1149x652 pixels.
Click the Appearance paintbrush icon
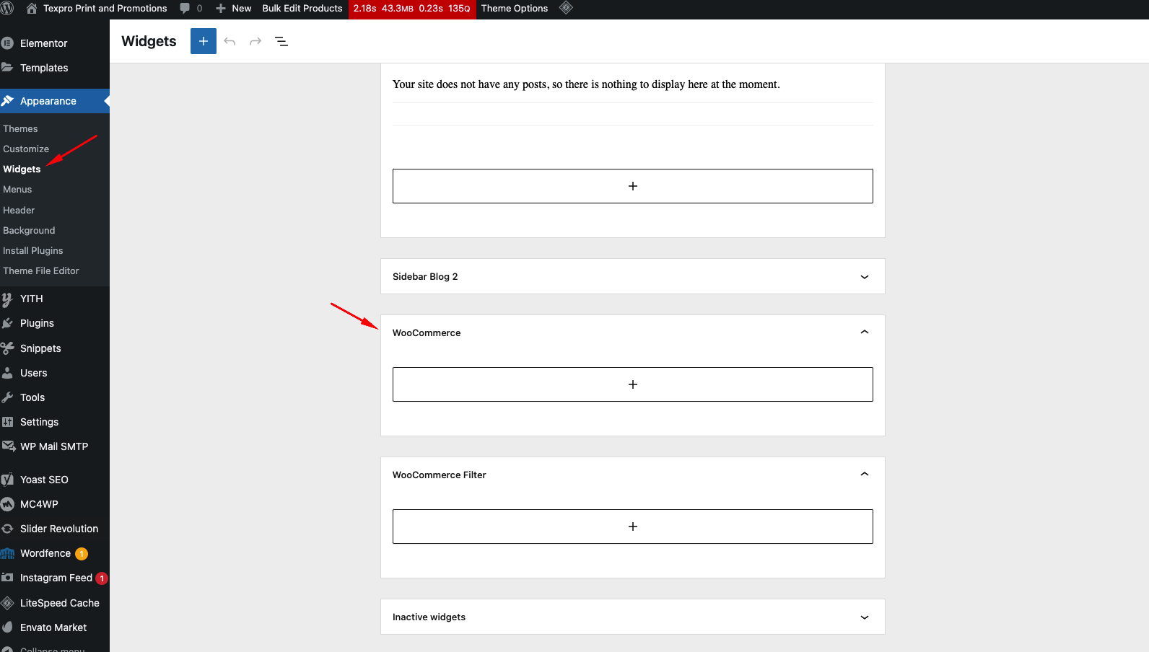pos(7,101)
